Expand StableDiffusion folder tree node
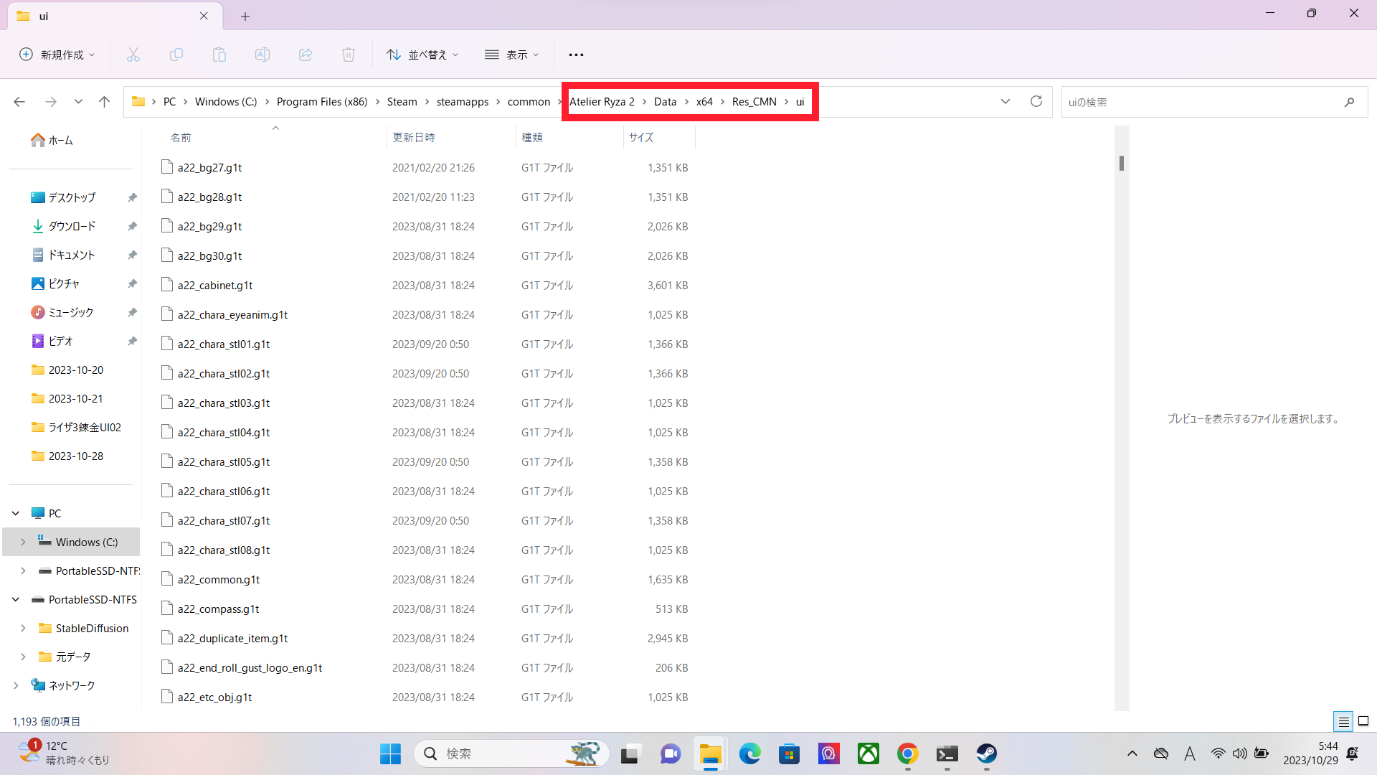The image size is (1377, 775). coord(23,628)
